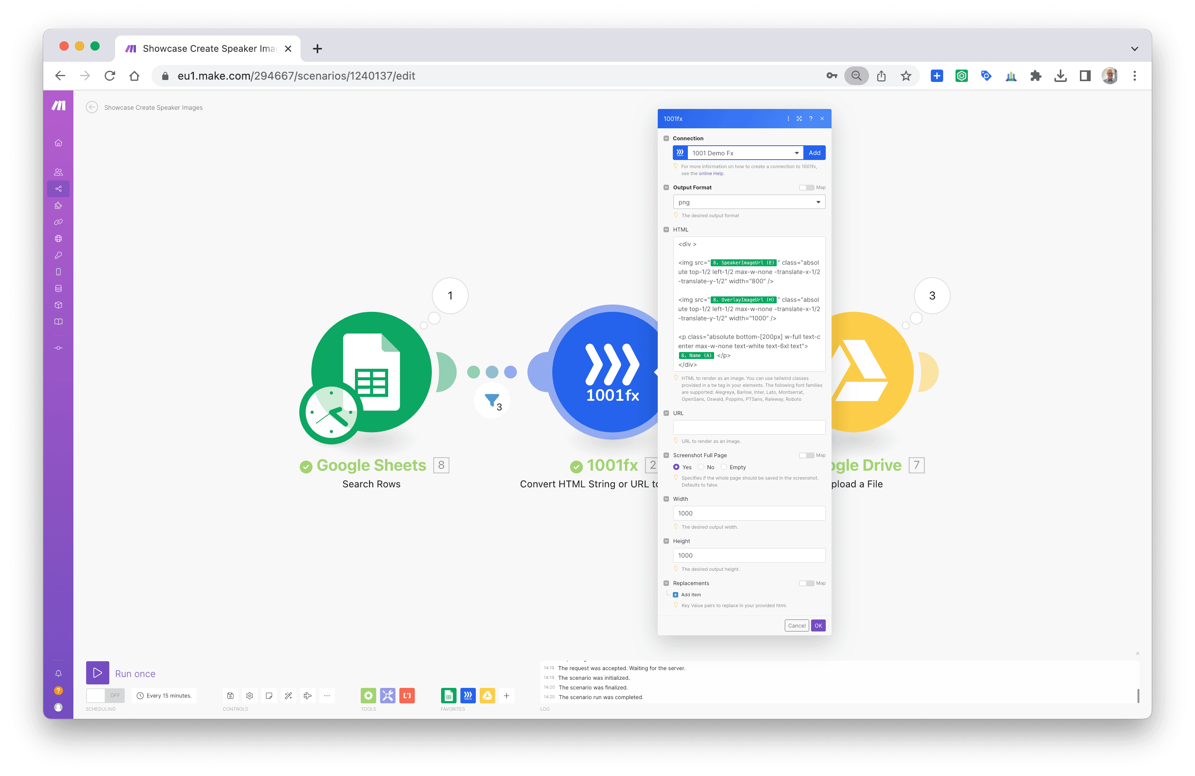Open the notifications bell in sidebar
The width and height of the screenshot is (1195, 776).
tap(58, 674)
